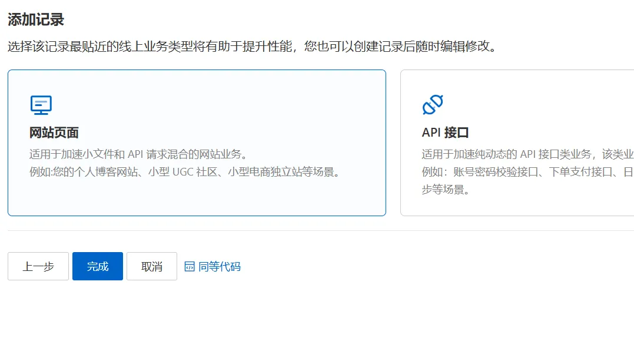Click the 网站页面 card title text

[x=51, y=132]
